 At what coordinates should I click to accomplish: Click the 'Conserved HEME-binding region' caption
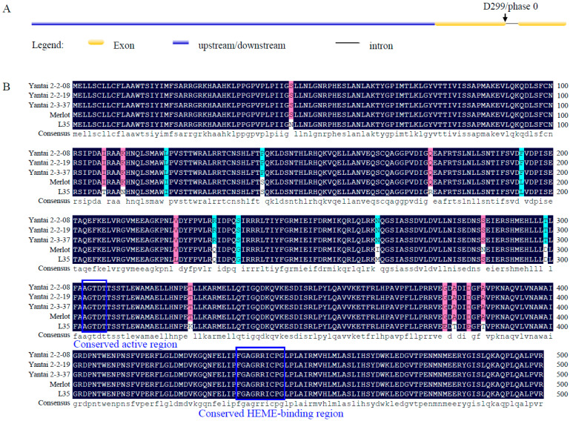point(271,414)
